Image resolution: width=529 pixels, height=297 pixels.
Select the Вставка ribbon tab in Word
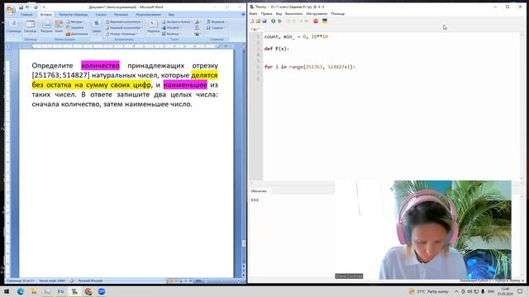click(46, 15)
